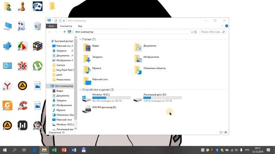Click the forward navigation arrow
Screen dimensions: 275x154
pyautogui.click(x=55, y=32)
